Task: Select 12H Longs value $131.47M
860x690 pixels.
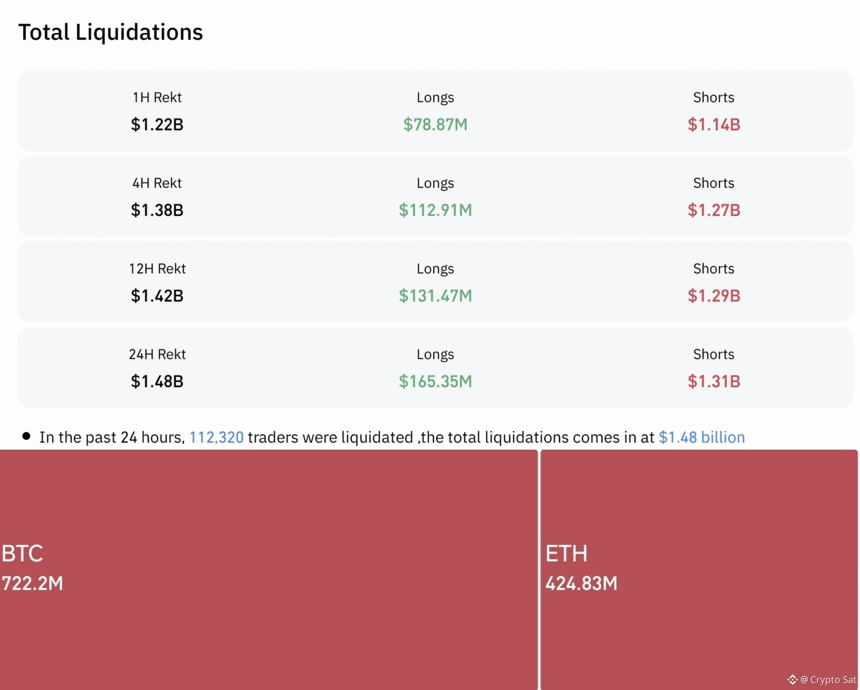Action: 435,296
